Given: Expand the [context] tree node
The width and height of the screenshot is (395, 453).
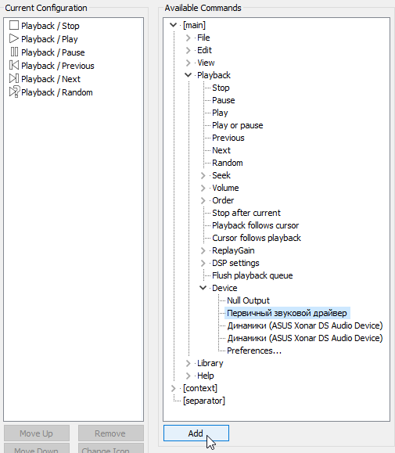Looking at the screenshot, I should [x=173, y=388].
